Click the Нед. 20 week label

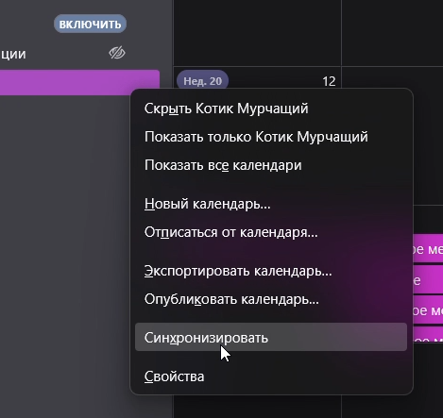[x=202, y=81]
